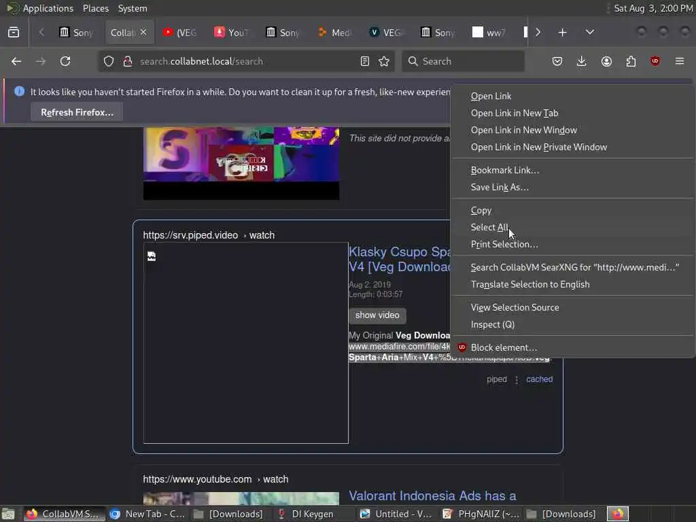Open Firefox View icon left of tabs

(14, 32)
